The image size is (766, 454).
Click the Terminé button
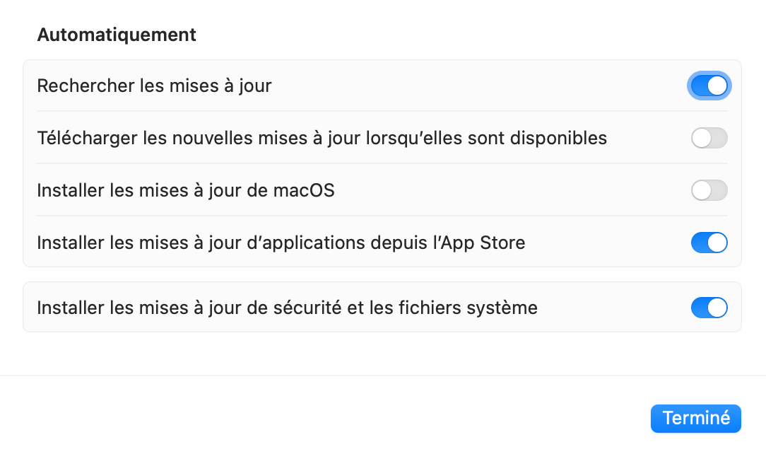[695, 418]
